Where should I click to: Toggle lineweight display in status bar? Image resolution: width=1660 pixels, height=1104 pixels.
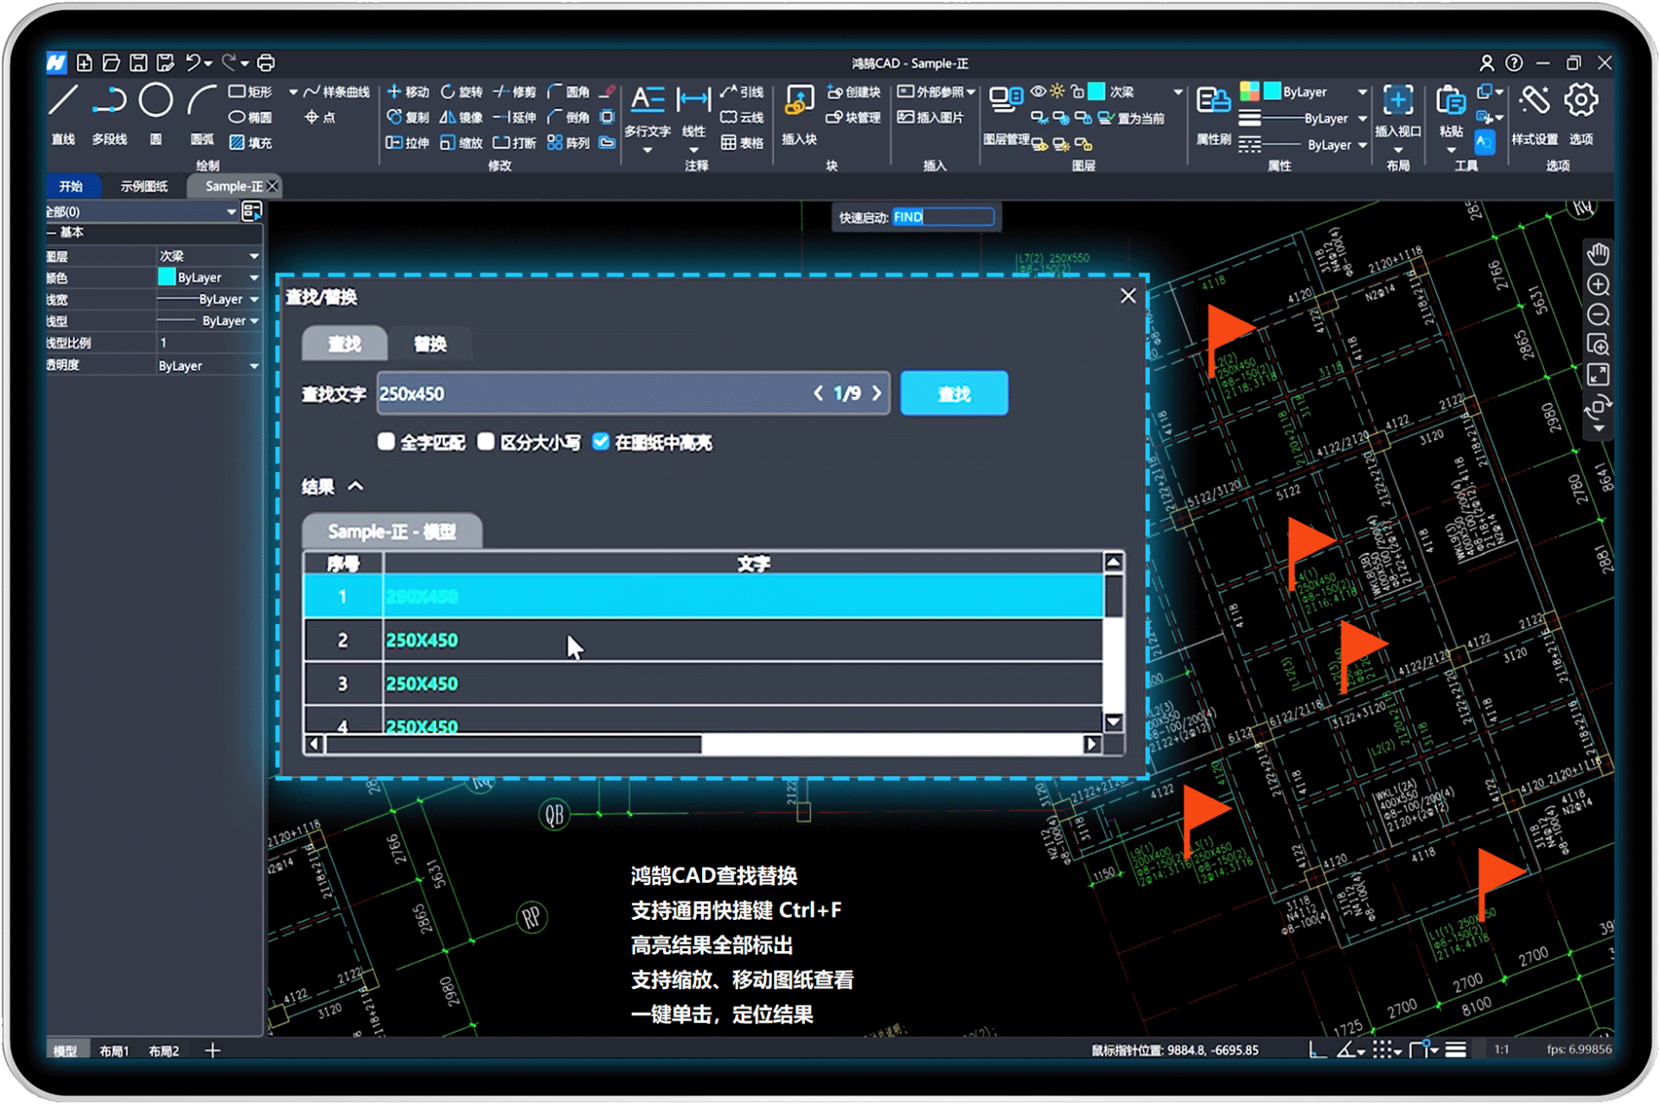tap(1456, 1050)
